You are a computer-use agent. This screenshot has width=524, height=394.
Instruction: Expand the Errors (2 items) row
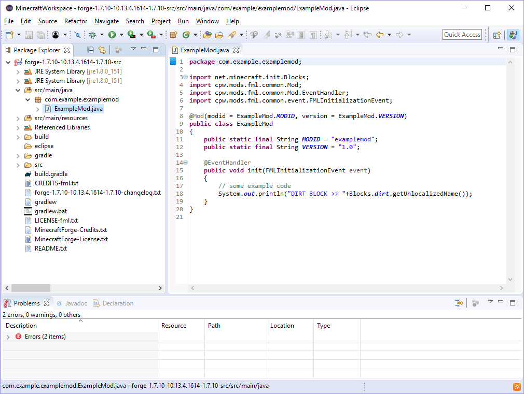8,337
